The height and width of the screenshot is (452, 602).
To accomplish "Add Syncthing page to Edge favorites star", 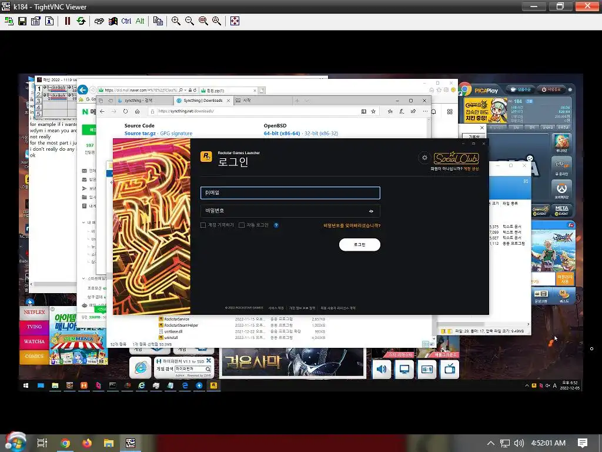I will coord(373,111).
